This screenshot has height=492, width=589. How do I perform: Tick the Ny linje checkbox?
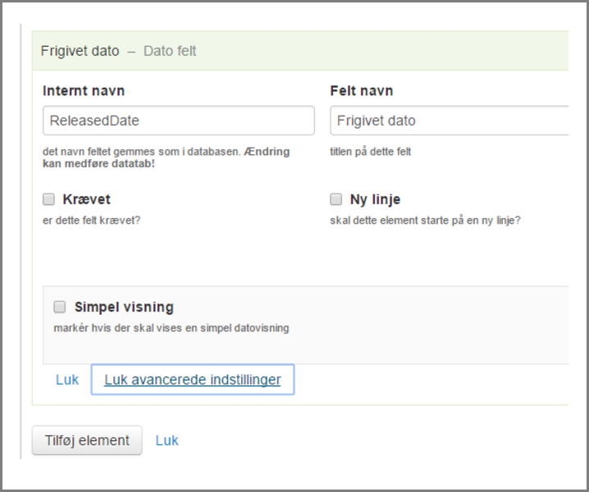pos(336,199)
